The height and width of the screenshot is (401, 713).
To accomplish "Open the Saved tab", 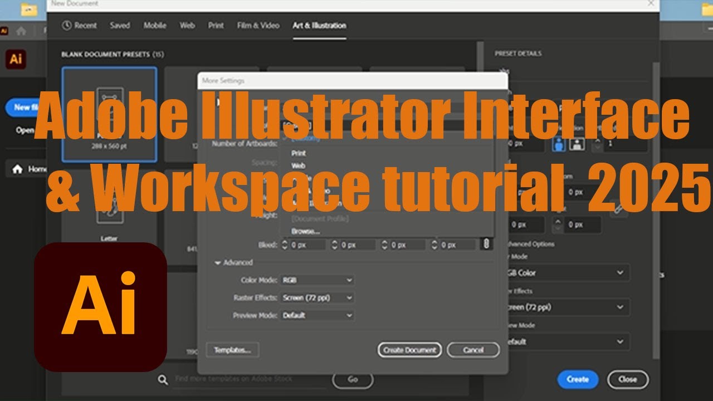I will pos(120,25).
